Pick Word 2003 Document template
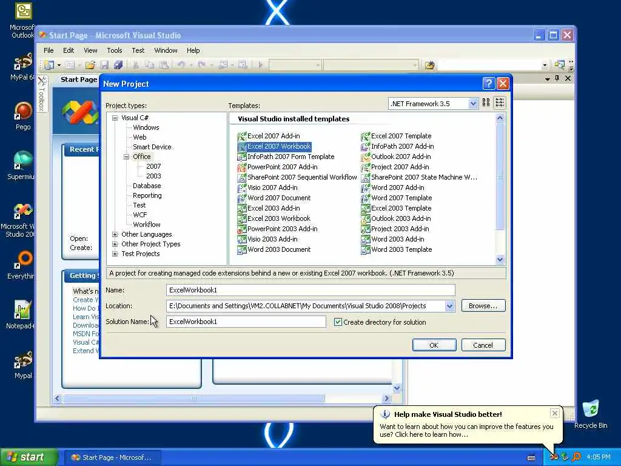 [x=274, y=249]
